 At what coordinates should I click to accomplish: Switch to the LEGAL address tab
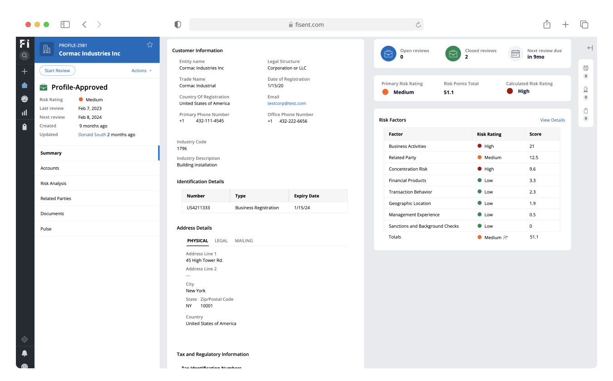point(221,241)
